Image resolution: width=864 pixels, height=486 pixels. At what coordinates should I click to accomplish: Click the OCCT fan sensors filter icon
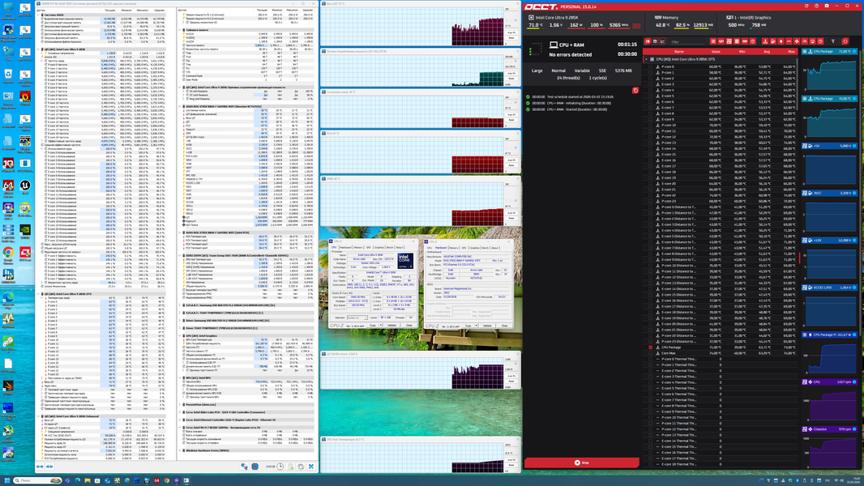(x=797, y=41)
